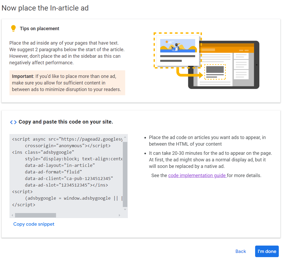283x260 pixels.
Task: Click the data-ad-format="fluid" line
Action: (x=53, y=172)
